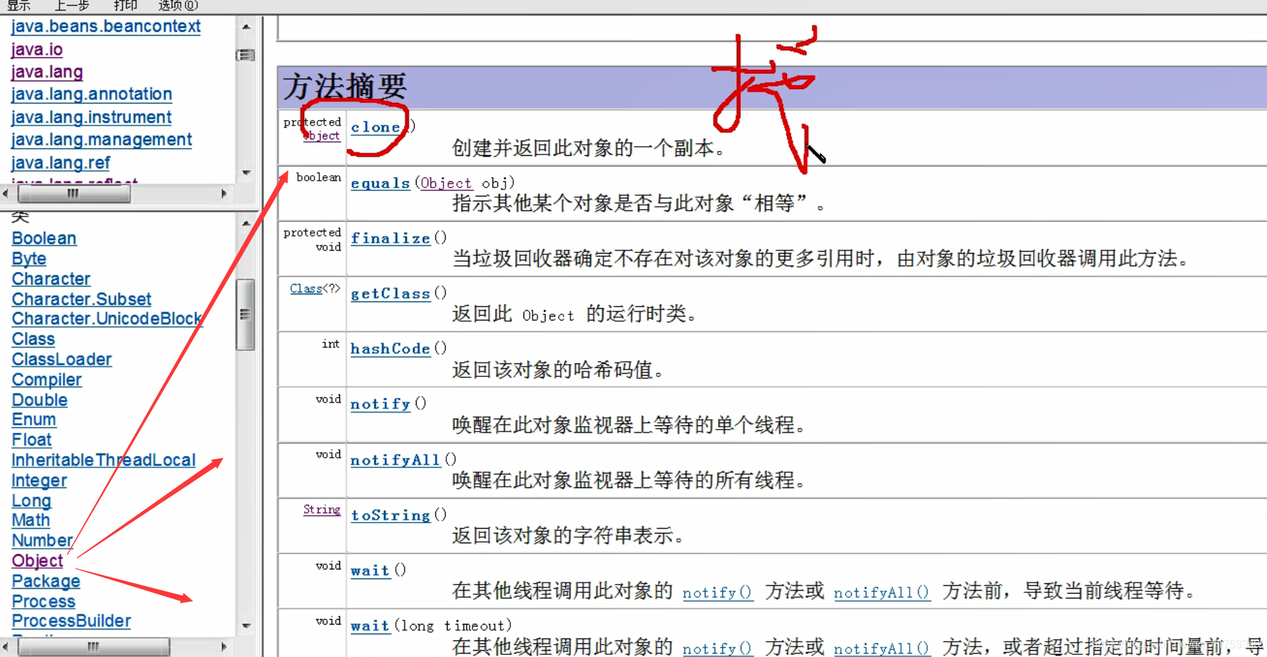The image size is (1267, 657).
Task: Follow notify() link in wait(long timeout) description
Action: 717,648
